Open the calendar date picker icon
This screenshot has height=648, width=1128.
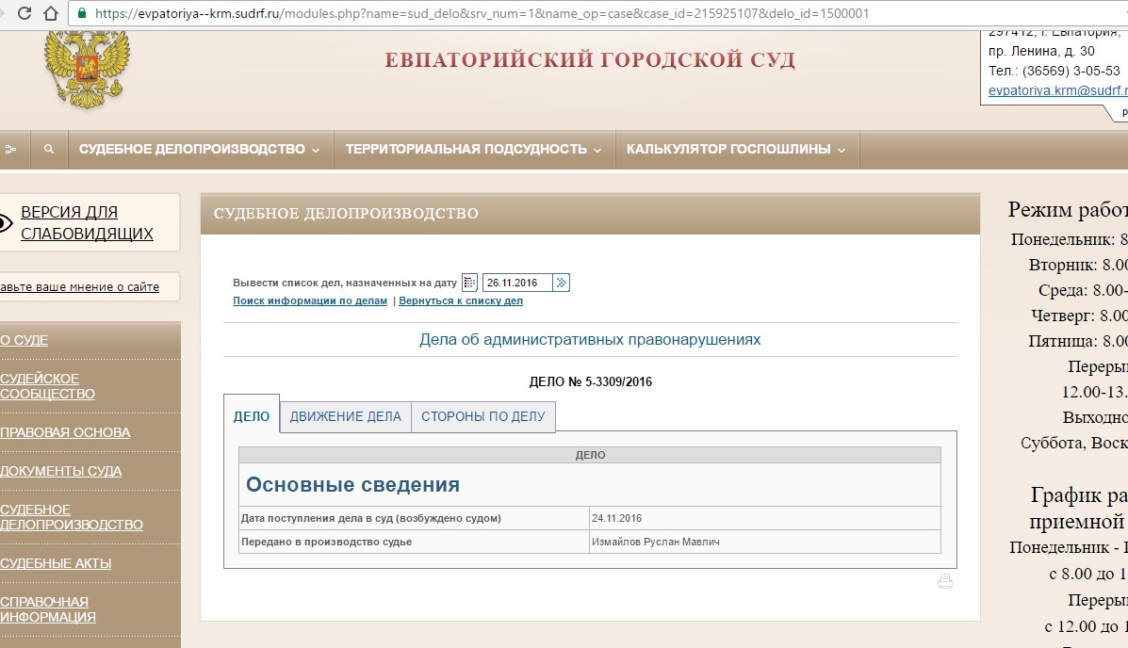click(469, 283)
